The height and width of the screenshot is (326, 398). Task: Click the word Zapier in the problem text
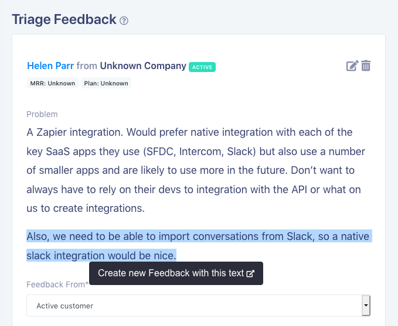52,132
